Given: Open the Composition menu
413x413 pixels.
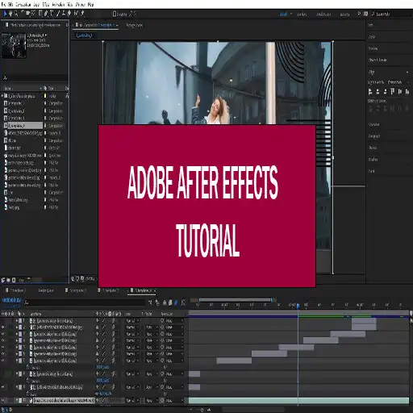Looking at the screenshot, I should pyautogui.click(x=23, y=5).
